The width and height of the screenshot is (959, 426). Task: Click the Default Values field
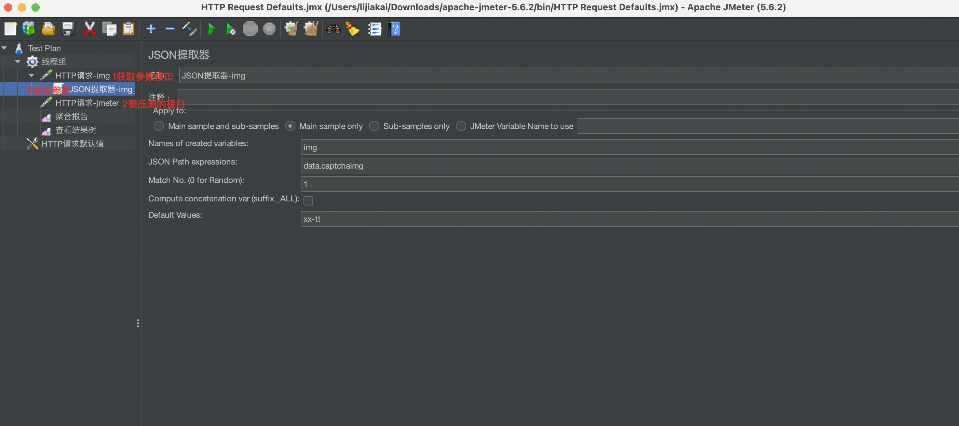[x=630, y=219]
